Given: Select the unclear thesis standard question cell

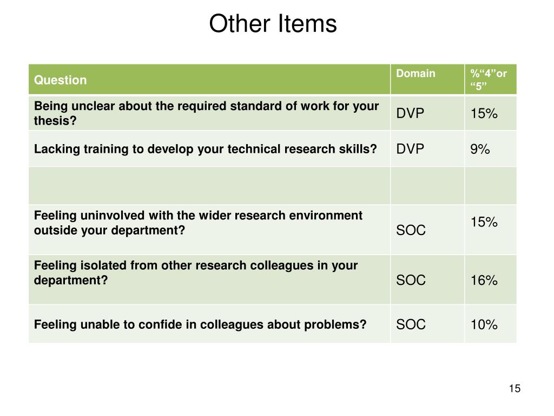Looking at the screenshot, I should 209,113.
